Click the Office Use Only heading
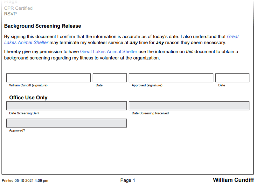Screen dimensions: 256x185 (x=28, y=98)
